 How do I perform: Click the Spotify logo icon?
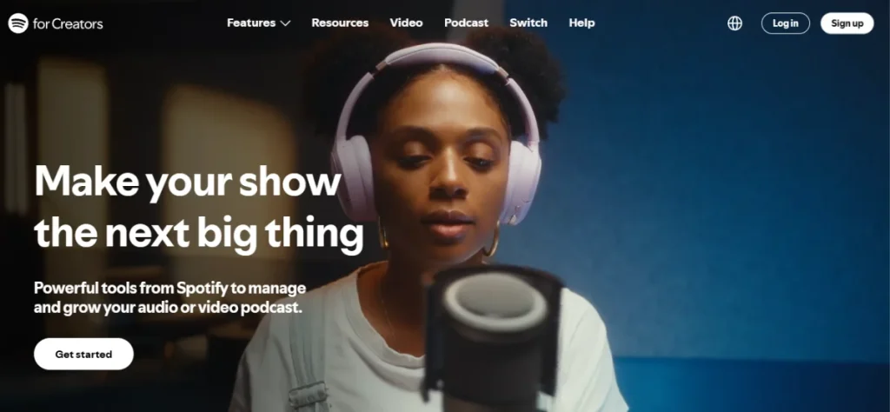click(18, 23)
